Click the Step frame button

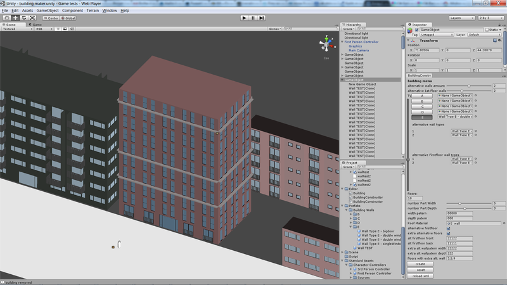[x=262, y=18]
